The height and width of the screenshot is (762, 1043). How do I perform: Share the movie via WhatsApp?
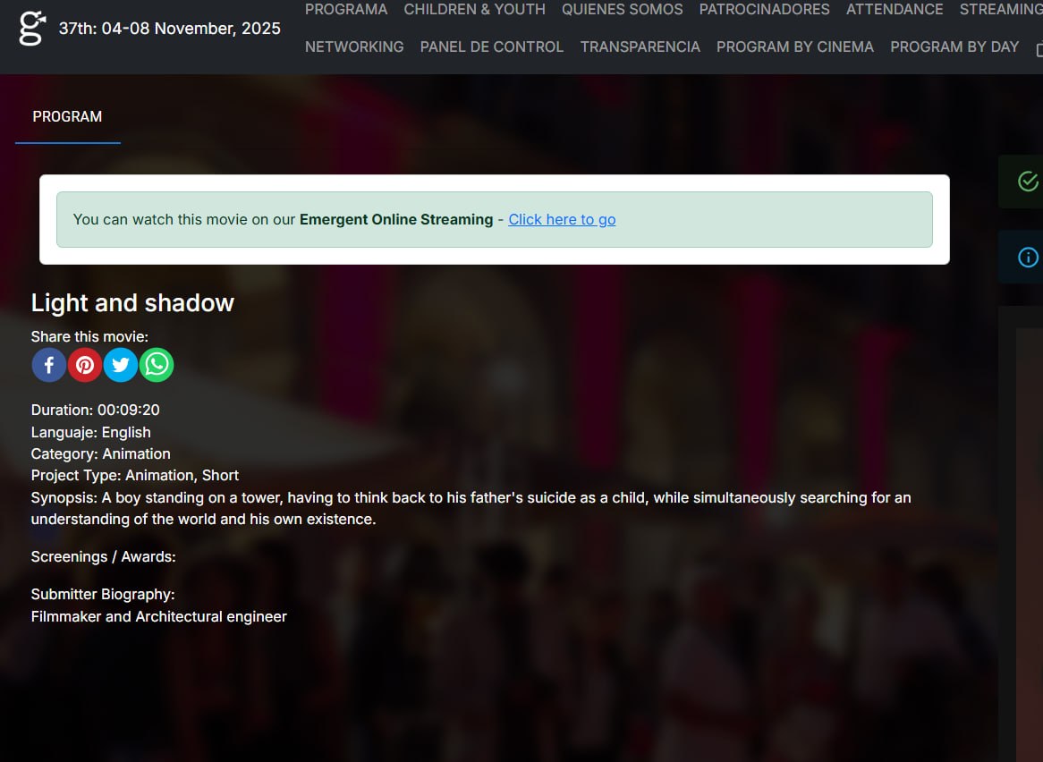[x=157, y=365]
